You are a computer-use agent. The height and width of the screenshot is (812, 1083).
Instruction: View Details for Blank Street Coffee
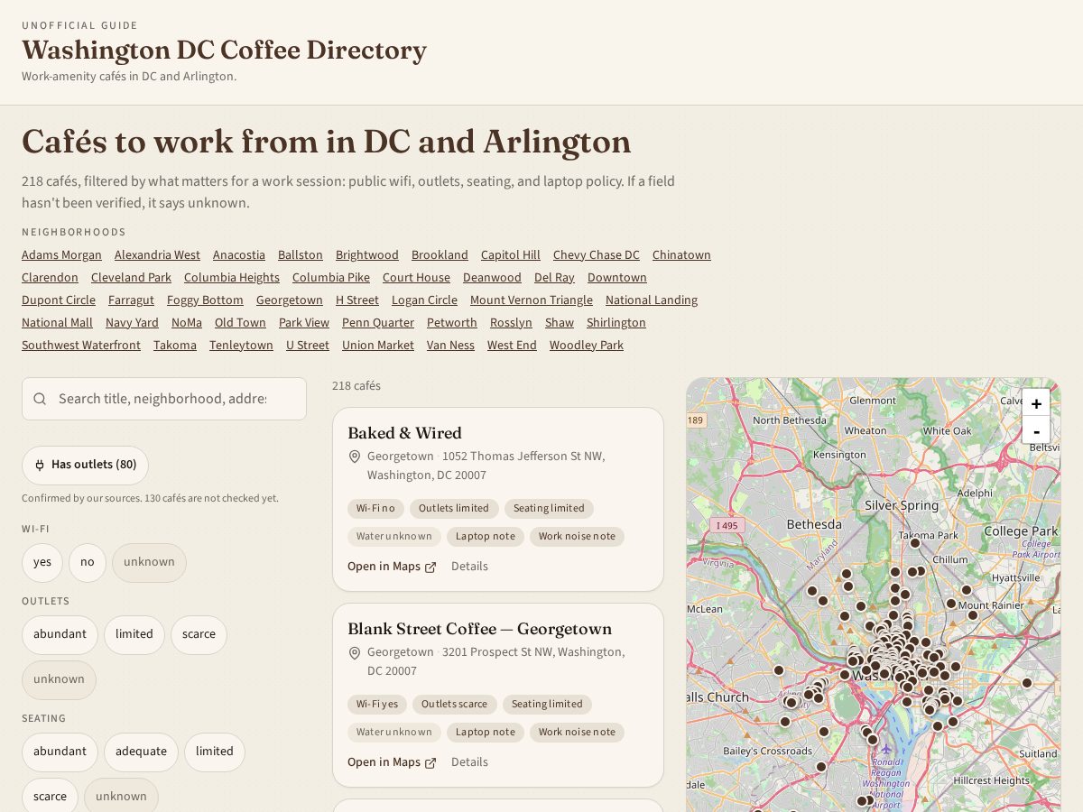tap(469, 762)
